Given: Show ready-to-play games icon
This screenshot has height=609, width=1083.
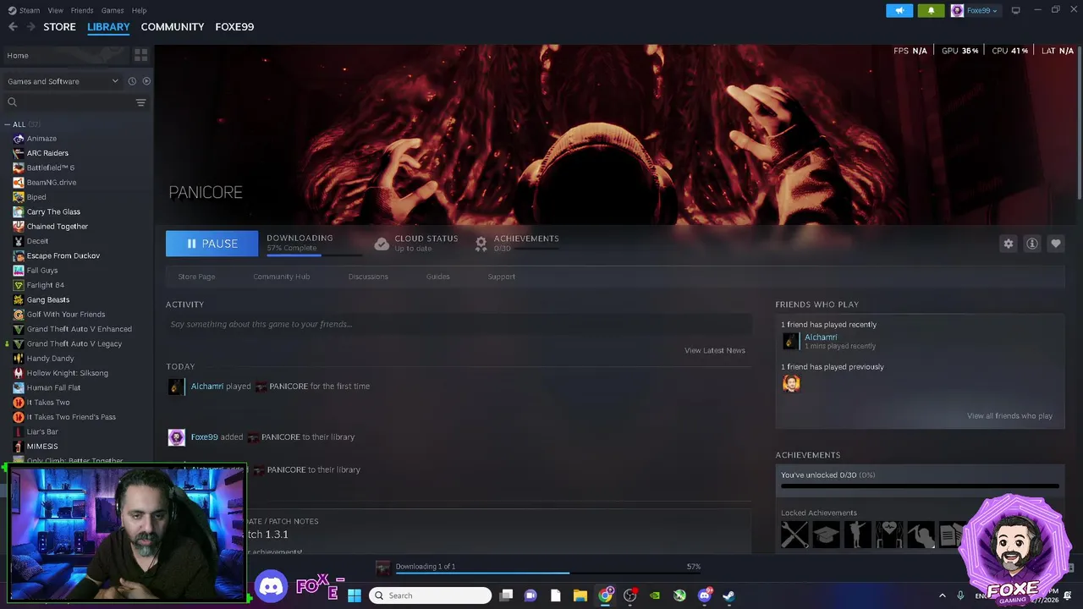Looking at the screenshot, I should click(146, 81).
